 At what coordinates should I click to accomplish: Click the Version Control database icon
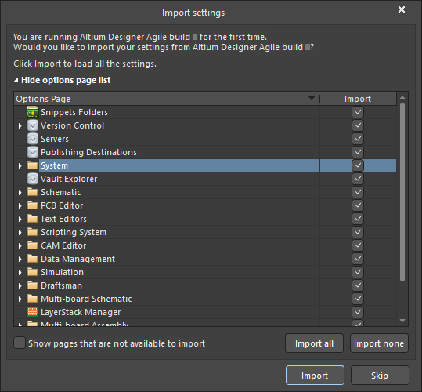pos(33,125)
